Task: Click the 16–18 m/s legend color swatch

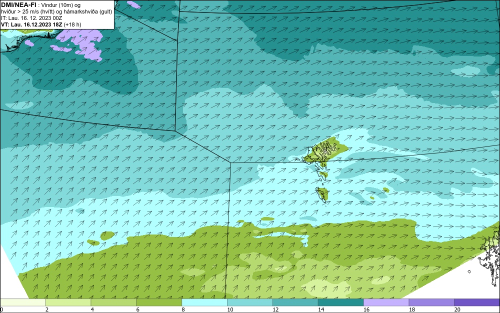Action: (x=386, y=302)
